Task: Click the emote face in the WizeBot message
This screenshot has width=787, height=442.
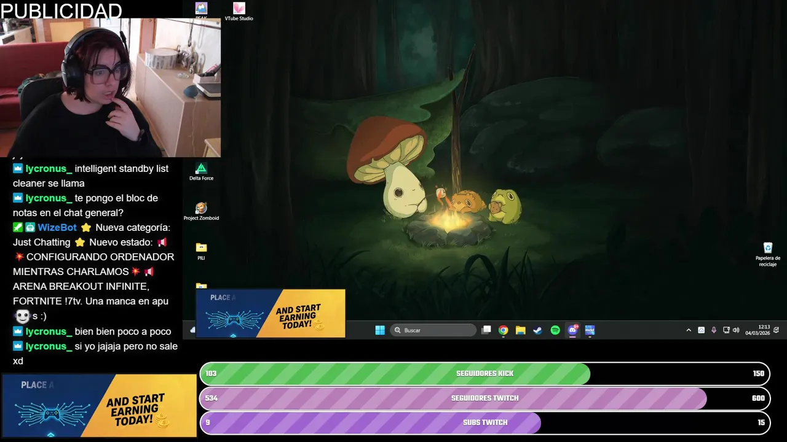Action: pos(22,316)
